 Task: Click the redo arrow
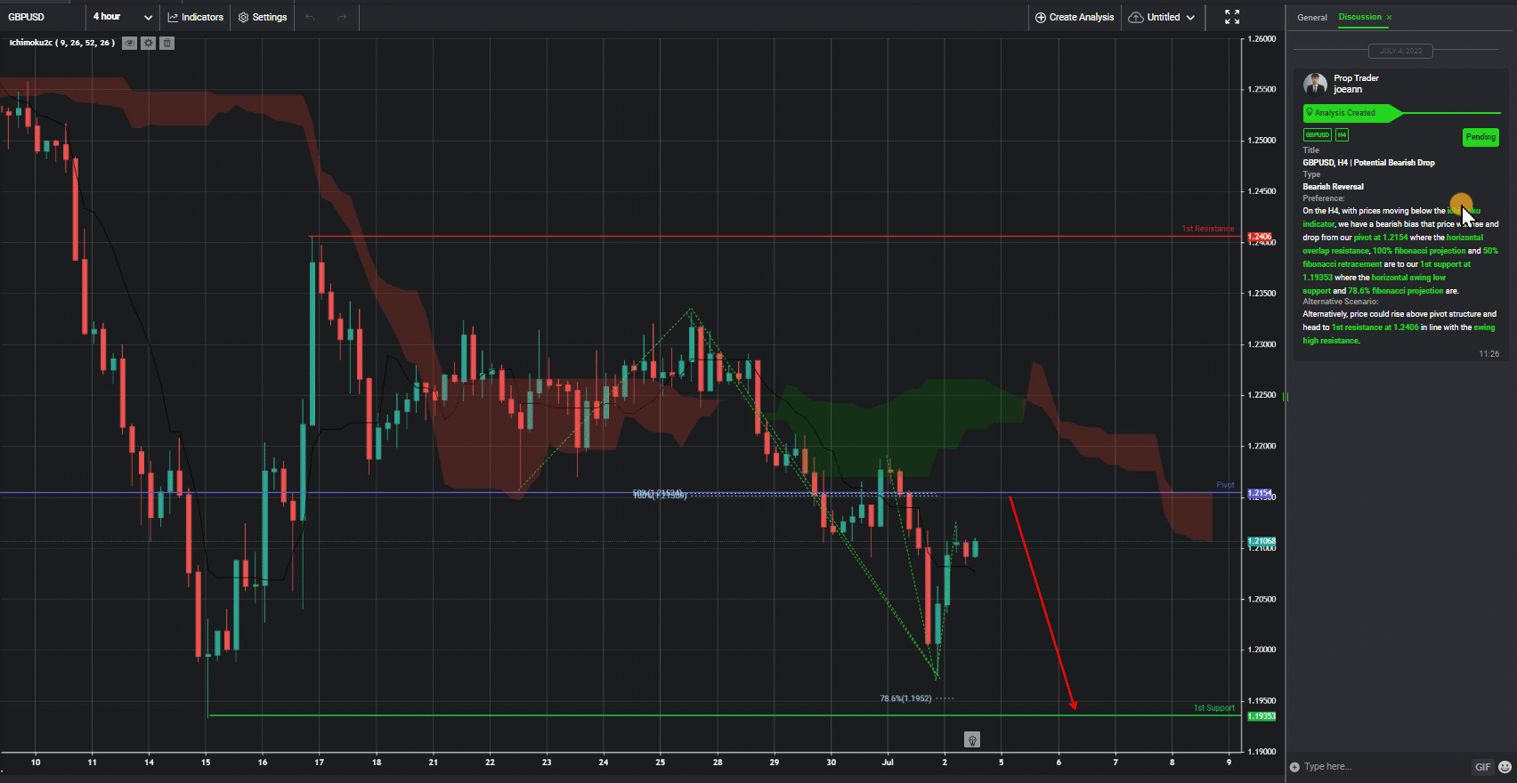(342, 17)
